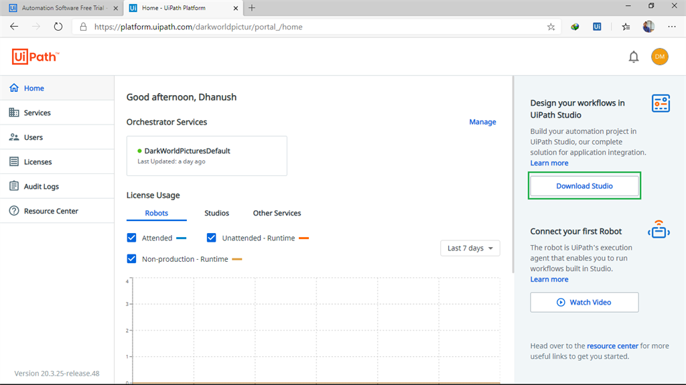
Task: Click the Home house icon in sidebar
Action: (x=14, y=88)
